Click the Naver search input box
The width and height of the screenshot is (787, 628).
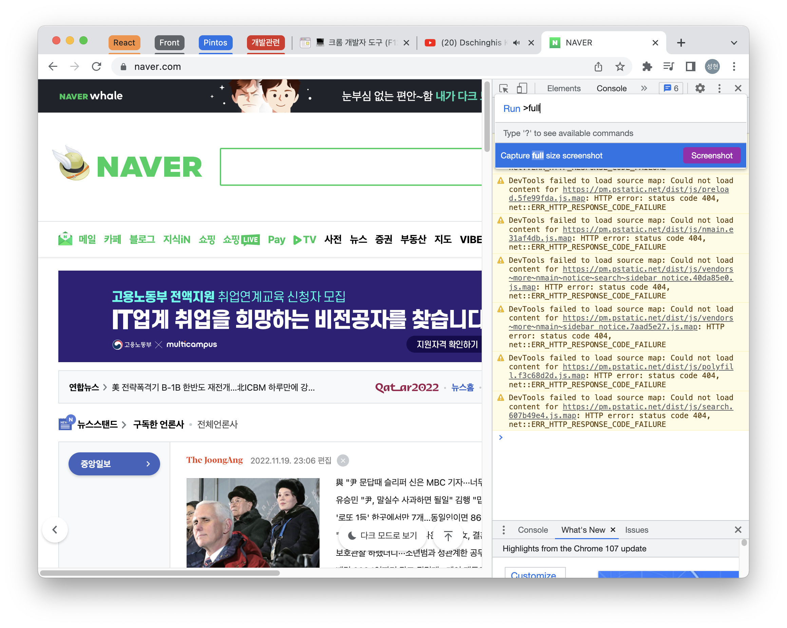(350, 167)
